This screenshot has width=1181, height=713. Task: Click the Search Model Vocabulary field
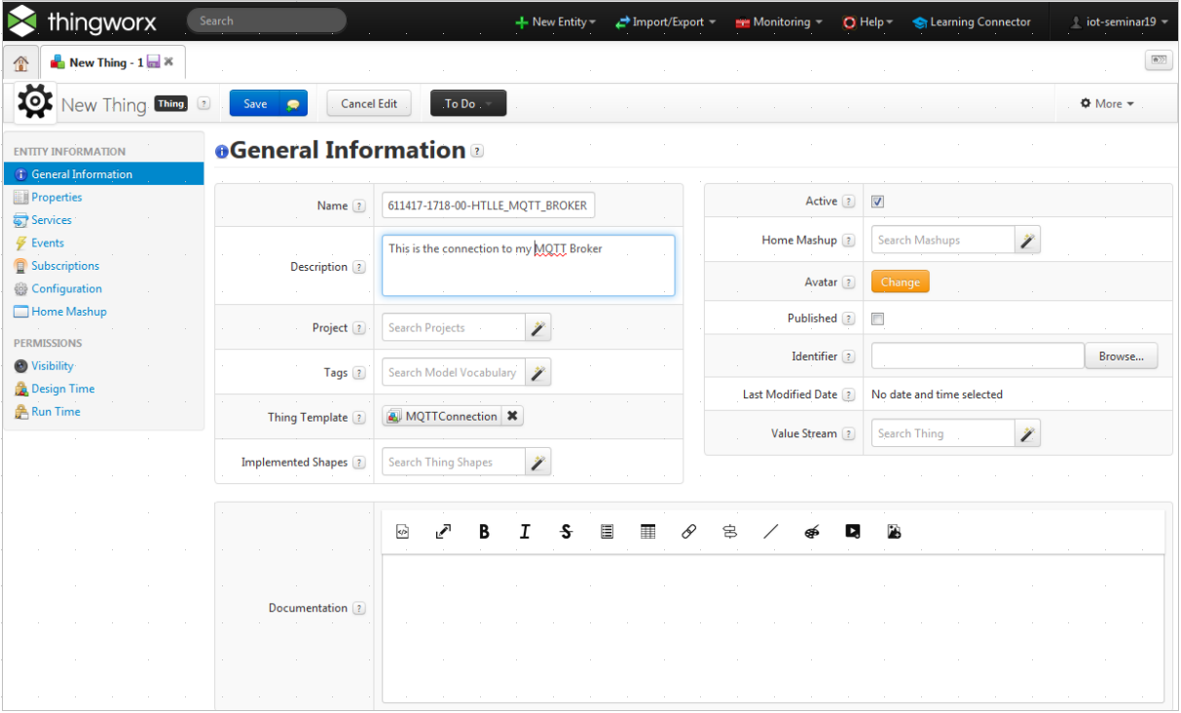click(x=454, y=373)
